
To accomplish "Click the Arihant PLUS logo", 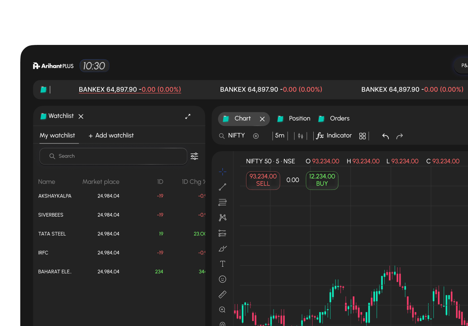I will click(53, 66).
